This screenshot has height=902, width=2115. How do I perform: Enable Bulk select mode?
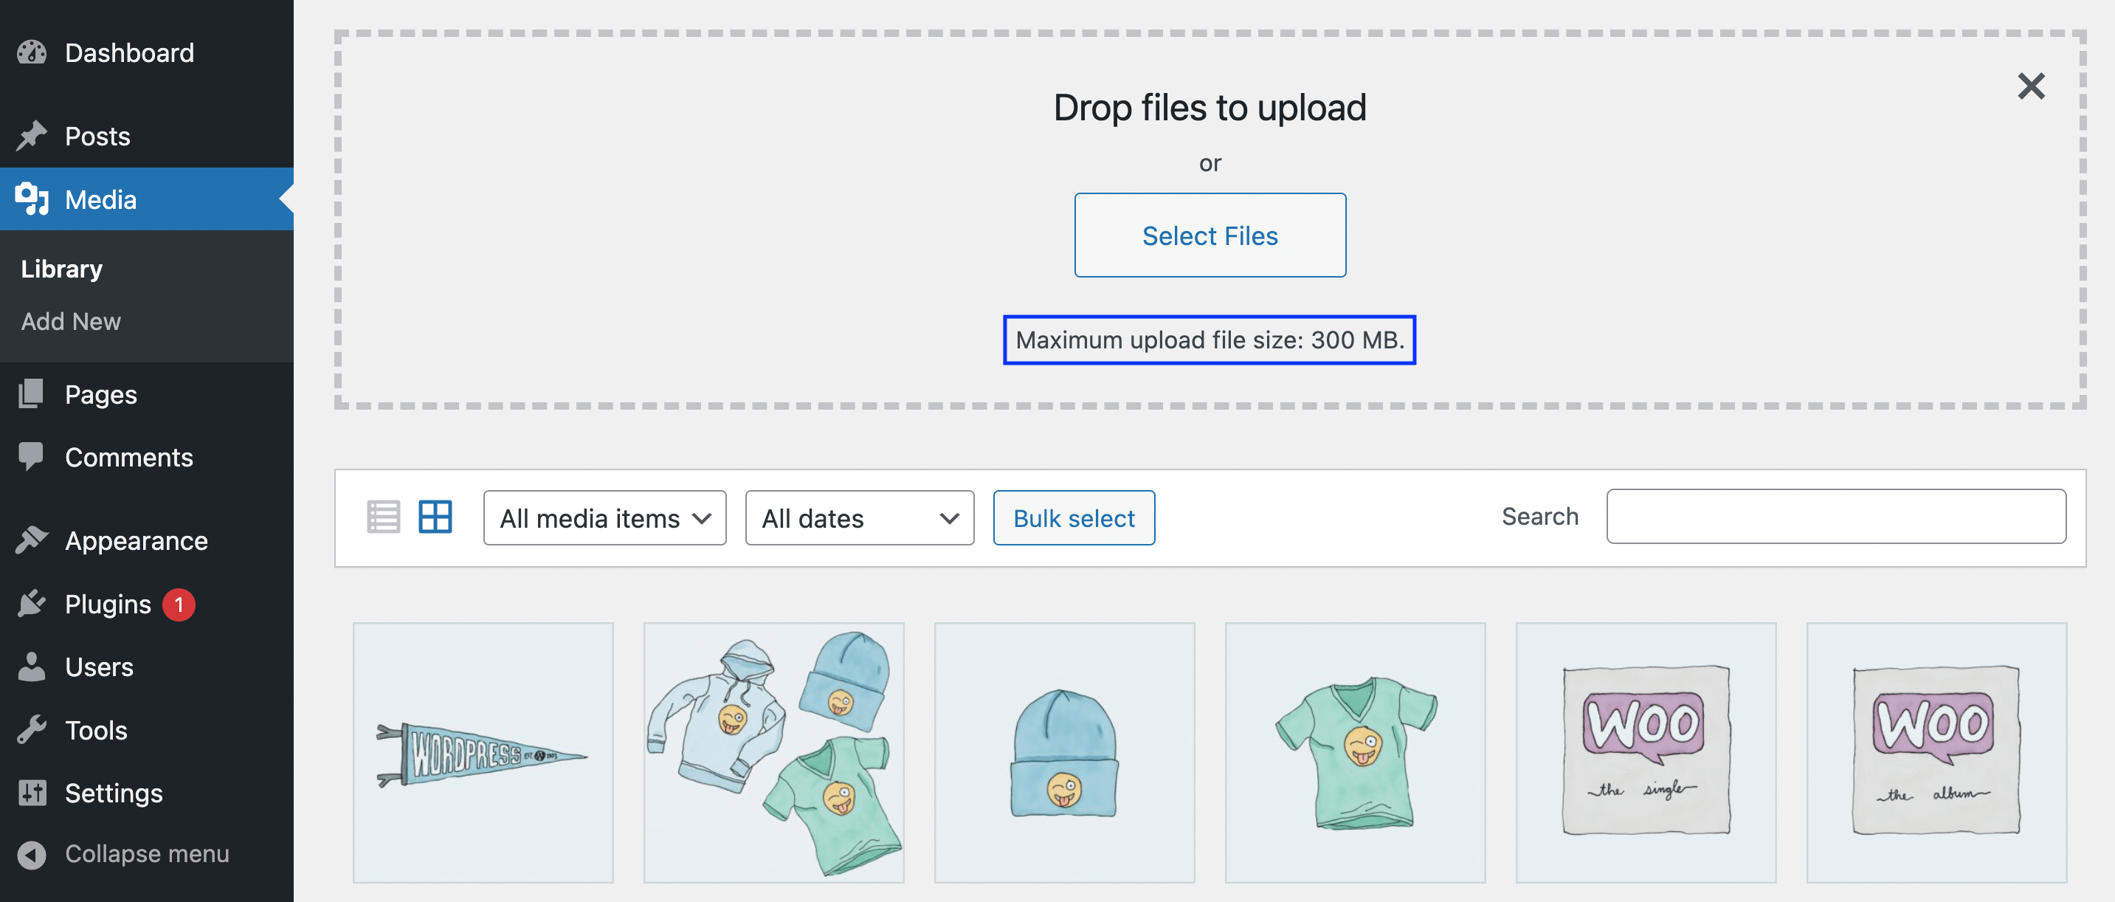[x=1073, y=517]
